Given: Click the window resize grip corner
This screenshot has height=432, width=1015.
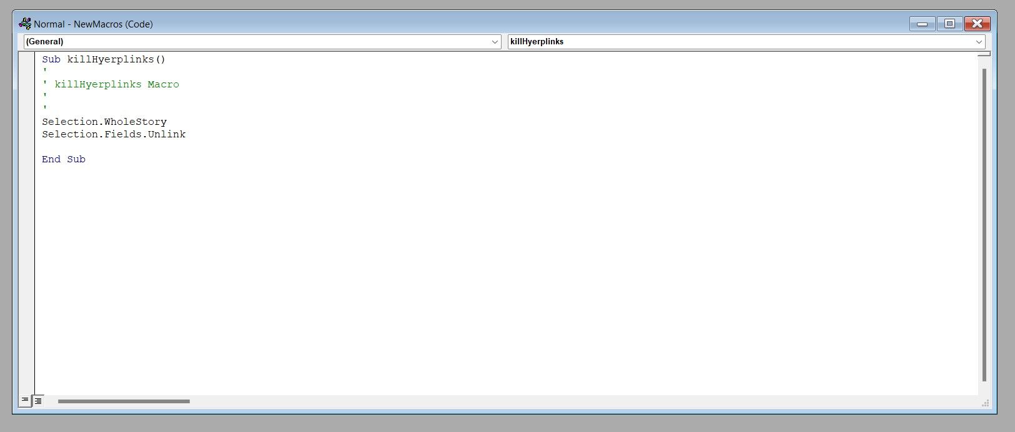Looking at the screenshot, I should pos(985,402).
